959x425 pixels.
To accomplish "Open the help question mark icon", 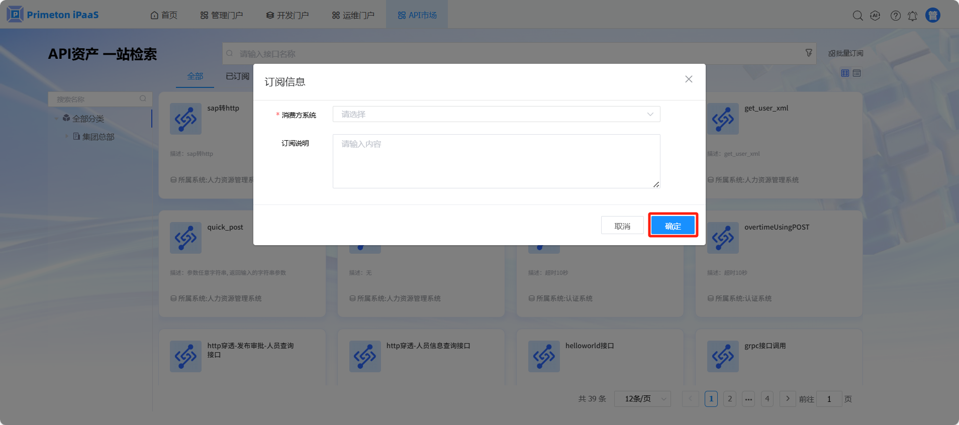I will pyautogui.click(x=895, y=16).
